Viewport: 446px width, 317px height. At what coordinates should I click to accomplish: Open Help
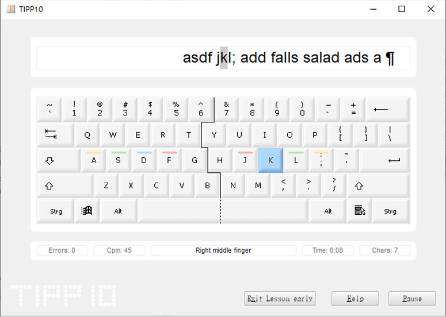[355, 299]
